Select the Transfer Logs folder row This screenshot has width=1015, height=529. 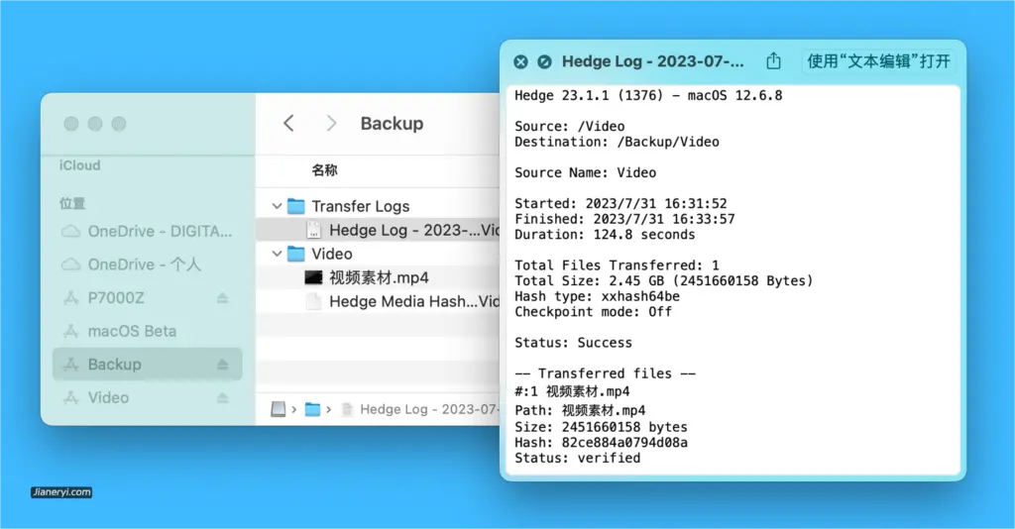(378, 206)
